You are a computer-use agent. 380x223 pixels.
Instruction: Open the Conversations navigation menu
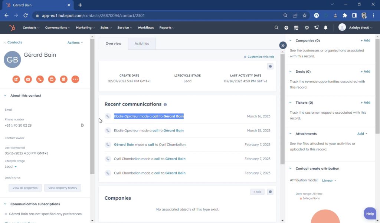(58, 27)
